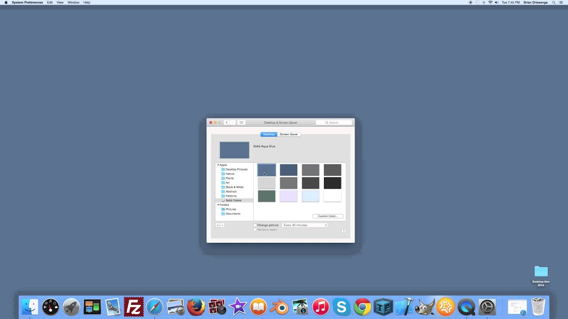Toggle the Random order checkbox
The height and width of the screenshot is (319, 568).
click(255, 230)
